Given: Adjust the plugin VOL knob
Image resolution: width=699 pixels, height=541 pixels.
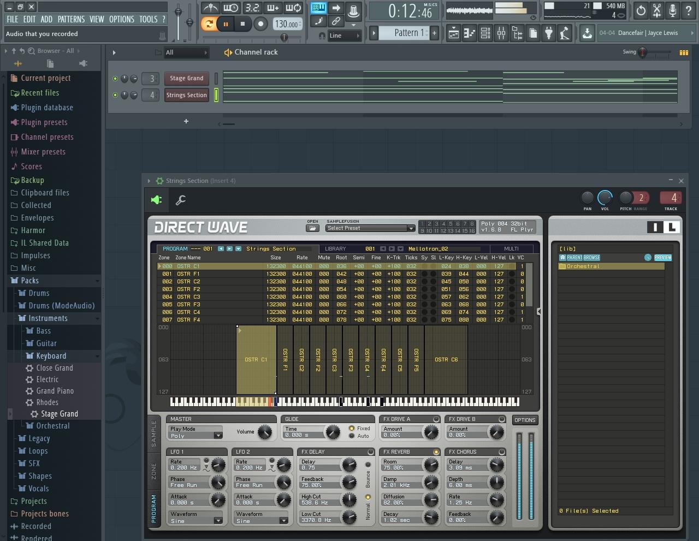Looking at the screenshot, I should [x=605, y=198].
